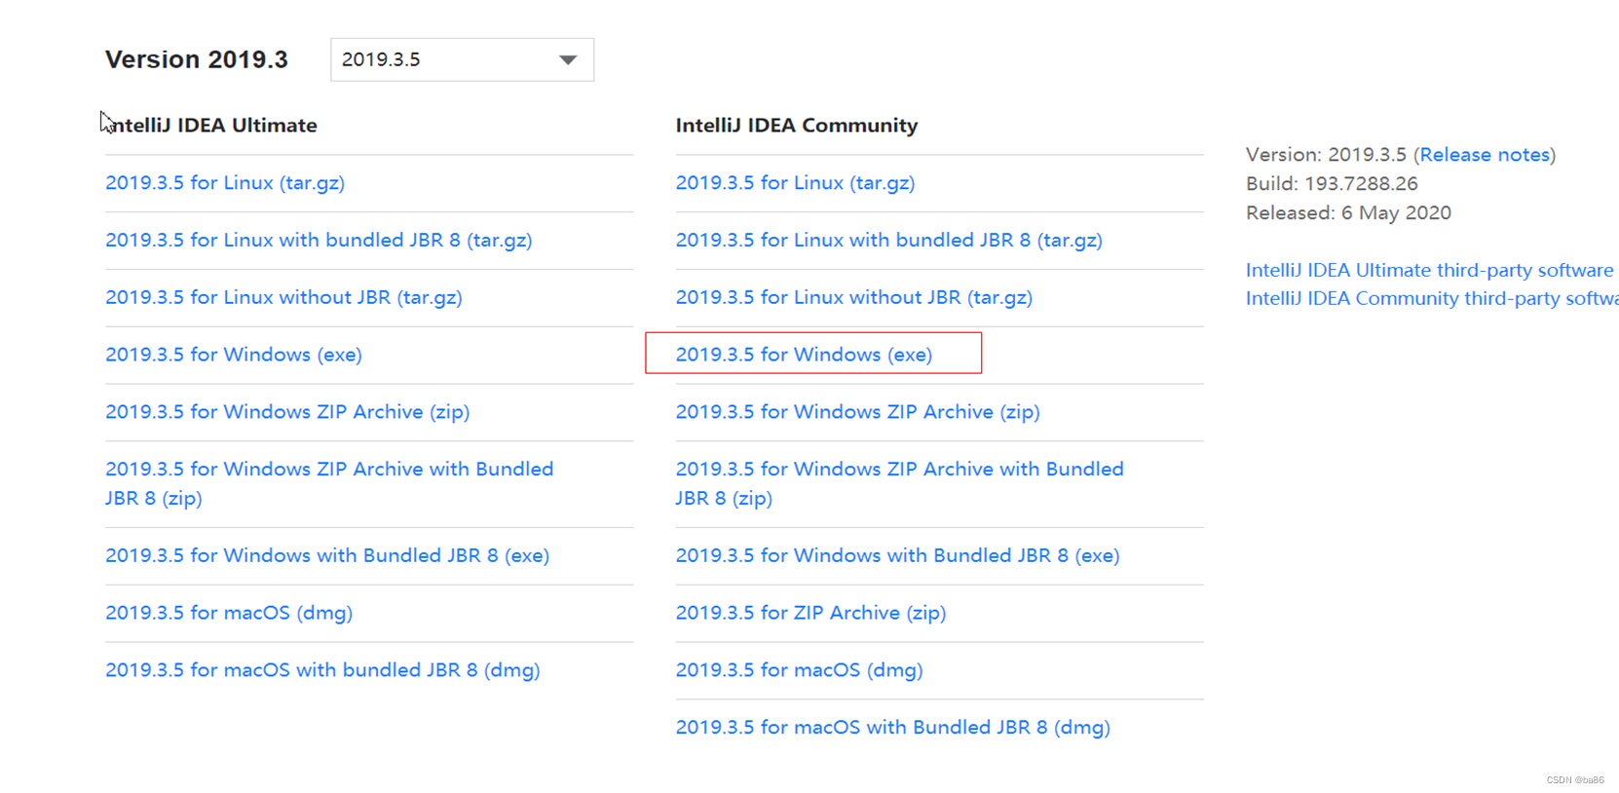Open the 2019.3.5 version dropdown

(462, 59)
